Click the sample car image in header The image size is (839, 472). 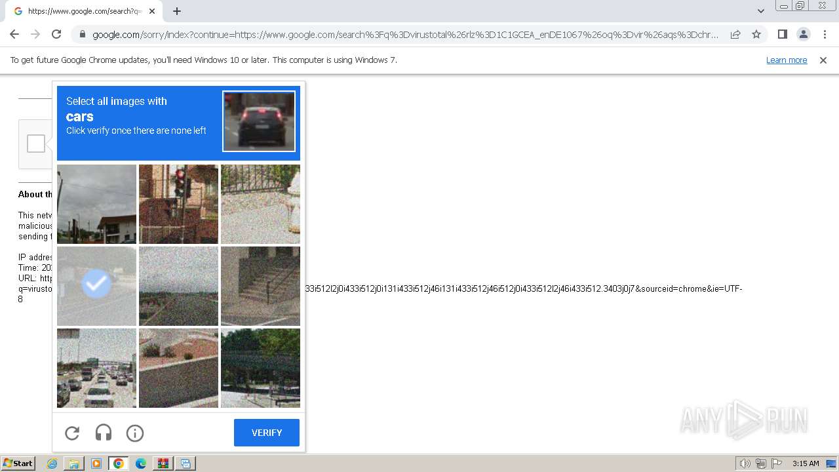point(259,121)
